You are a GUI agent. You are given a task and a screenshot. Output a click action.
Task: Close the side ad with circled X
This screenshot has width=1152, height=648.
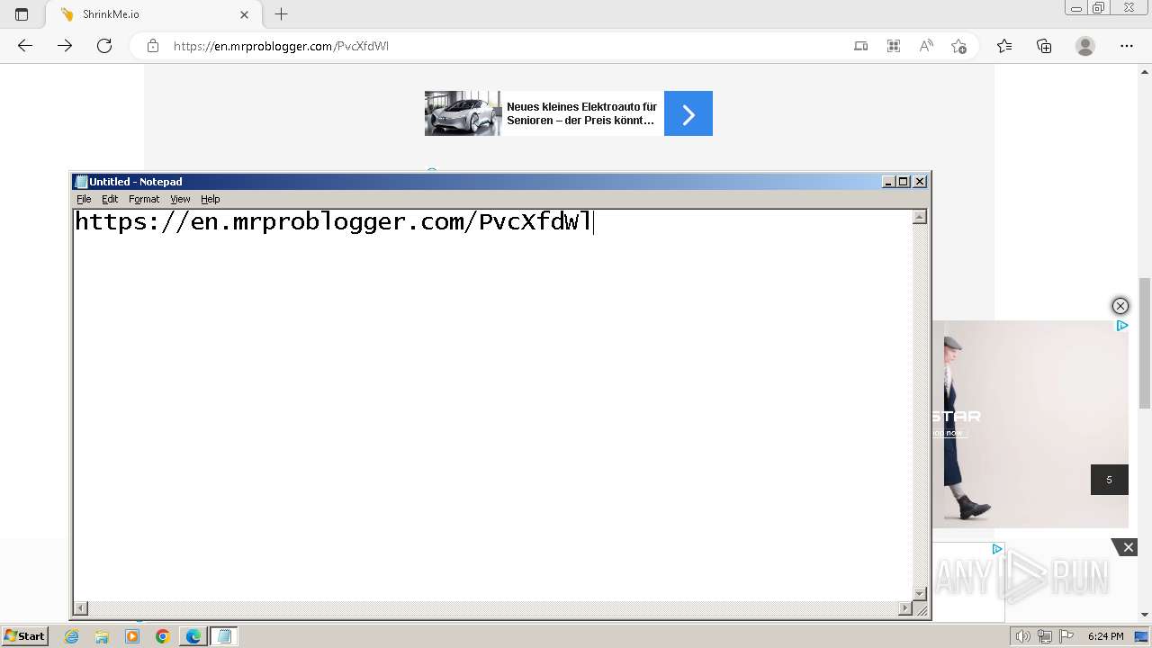[x=1120, y=306]
